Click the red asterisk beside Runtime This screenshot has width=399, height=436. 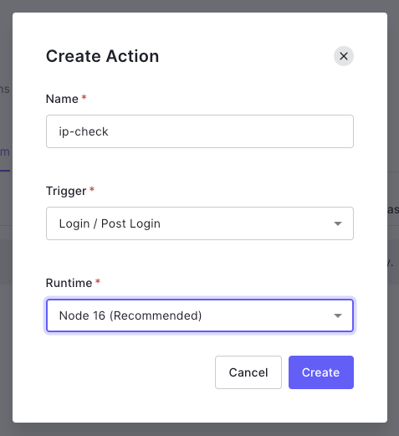(98, 282)
